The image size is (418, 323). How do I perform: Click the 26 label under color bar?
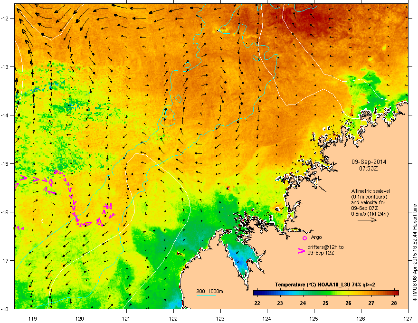click(348, 303)
